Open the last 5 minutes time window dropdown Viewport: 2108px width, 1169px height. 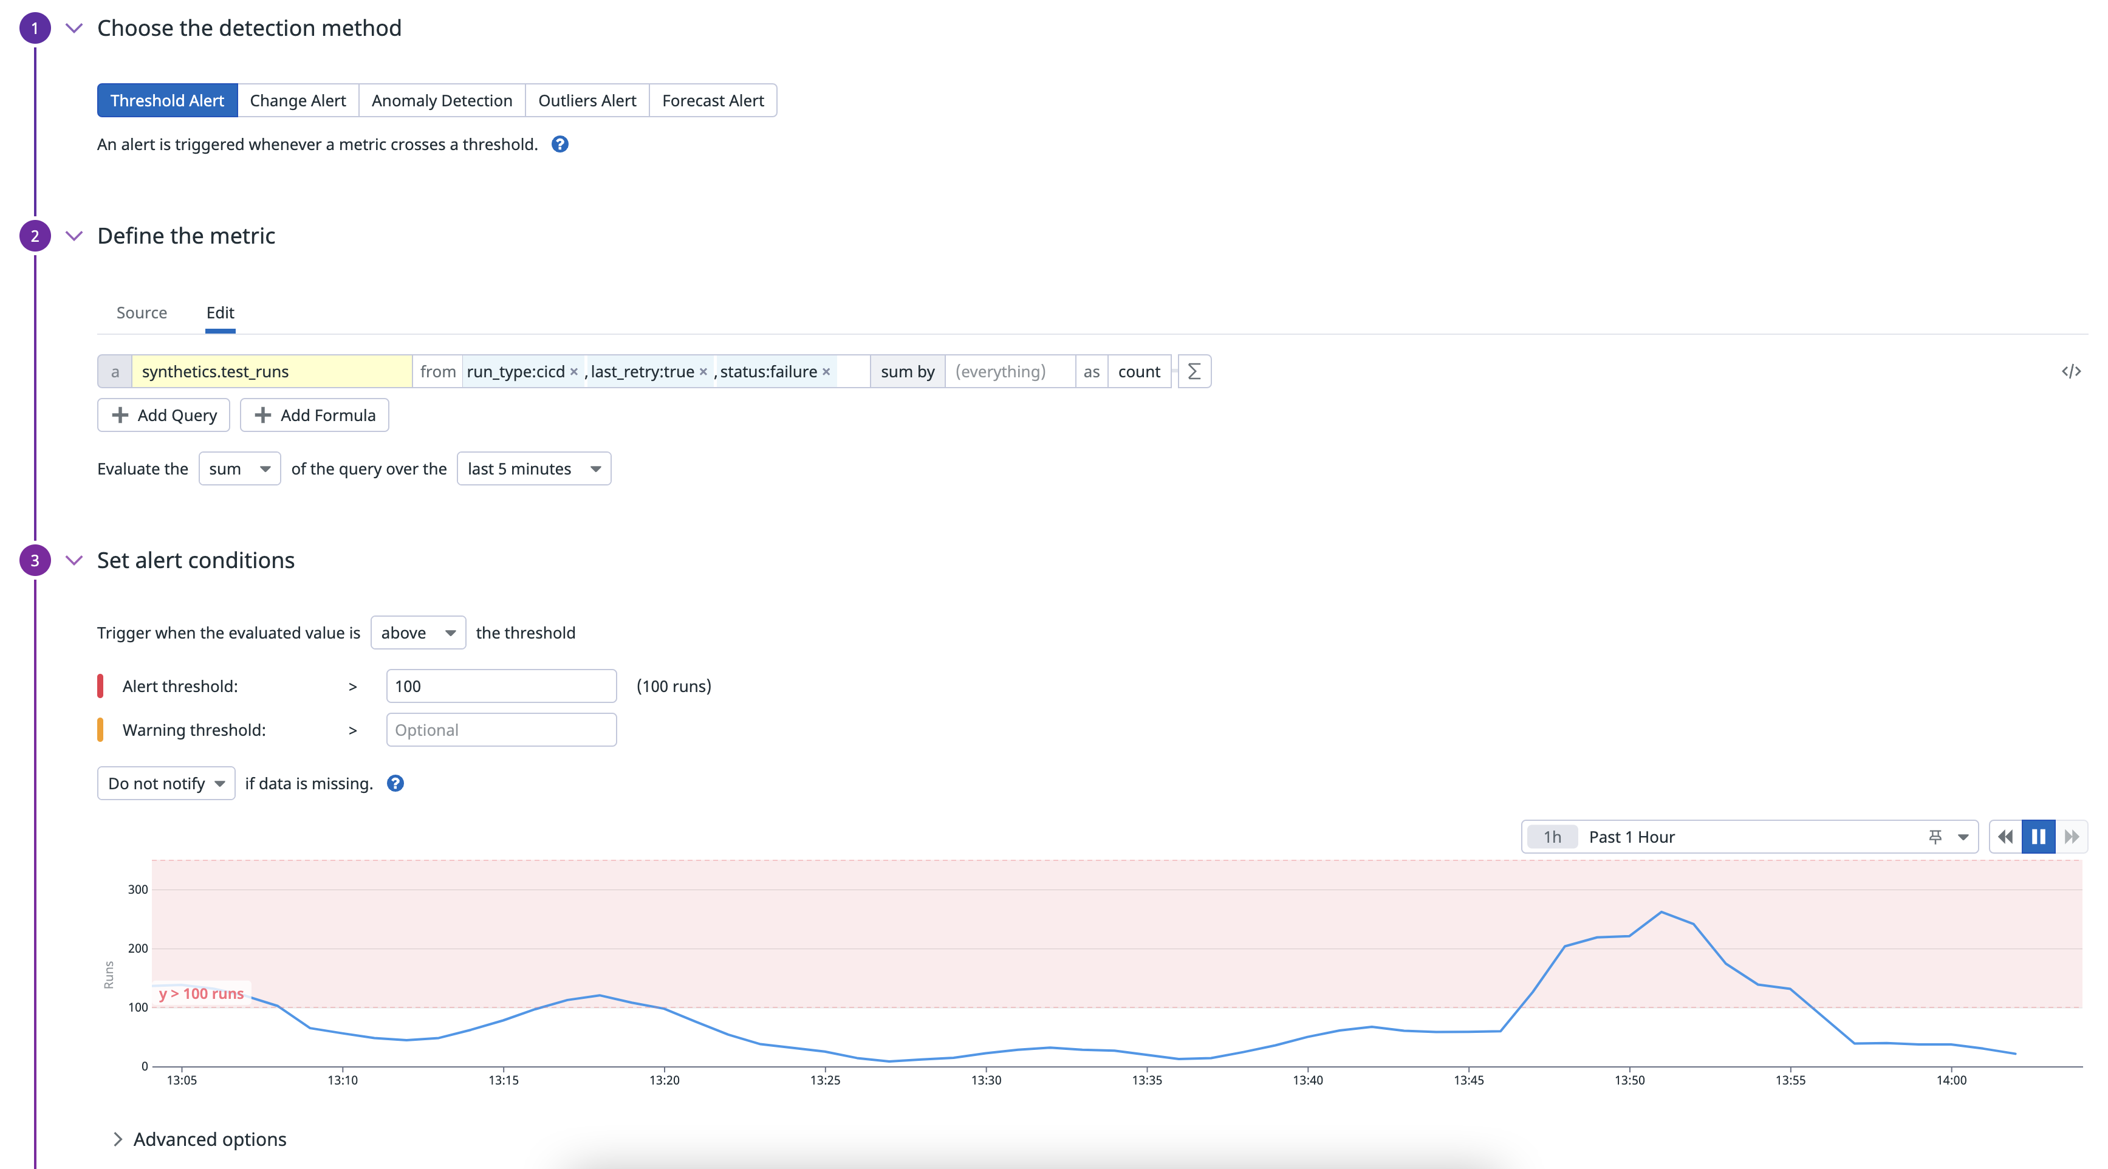[533, 468]
